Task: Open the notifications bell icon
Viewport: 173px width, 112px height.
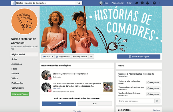Action: [147, 3]
